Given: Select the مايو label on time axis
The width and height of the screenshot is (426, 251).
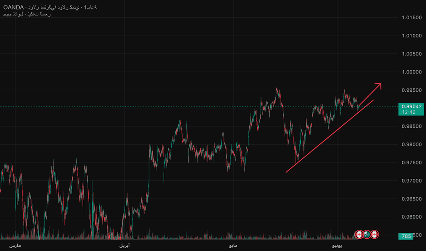Looking at the screenshot, I should (233, 246).
